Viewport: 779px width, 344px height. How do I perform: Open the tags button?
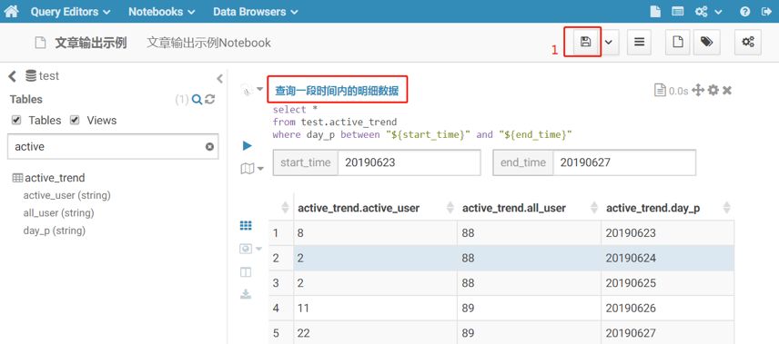(x=706, y=42)
